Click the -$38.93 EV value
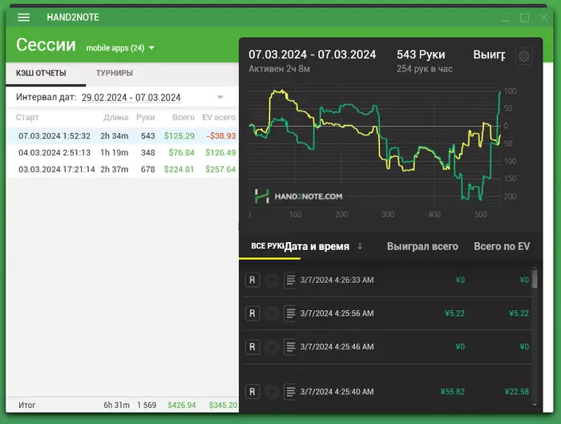The width and height of the screenshot is (561, 424). (221, 136)
